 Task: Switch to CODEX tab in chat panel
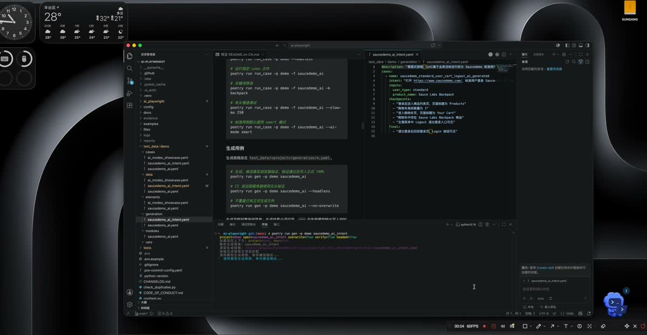(538, 54)
